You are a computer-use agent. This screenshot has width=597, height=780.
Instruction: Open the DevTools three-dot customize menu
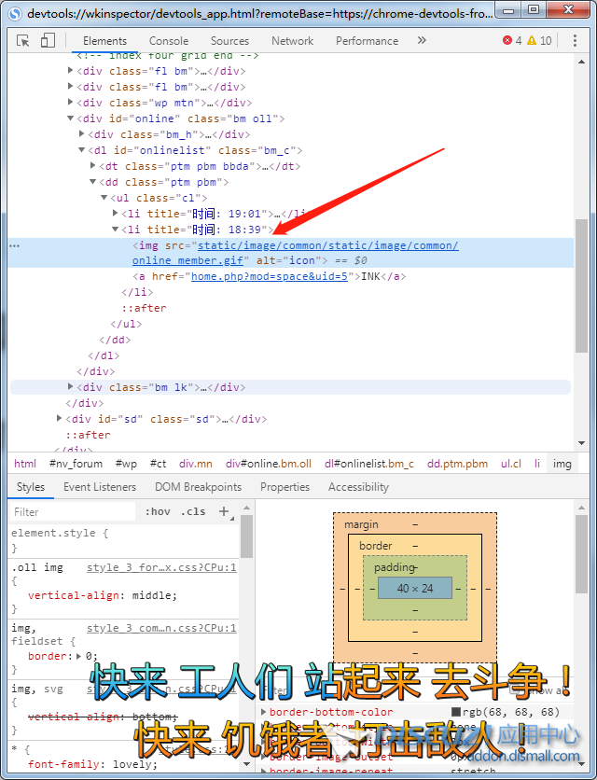574,41
